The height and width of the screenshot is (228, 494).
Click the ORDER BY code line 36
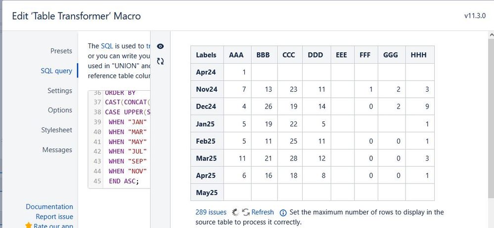tap(120, 93)
